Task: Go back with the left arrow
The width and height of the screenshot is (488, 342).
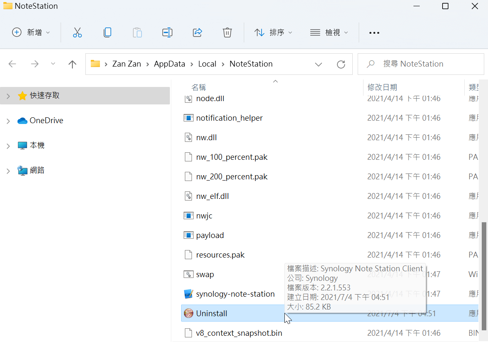Action: [x=12, y=64]
